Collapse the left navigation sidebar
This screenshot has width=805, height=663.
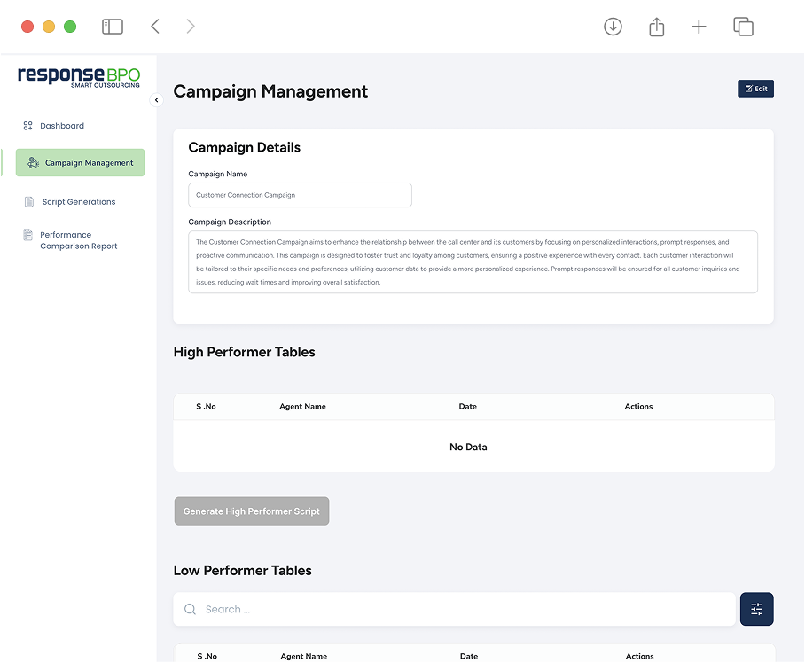[157, 100]
